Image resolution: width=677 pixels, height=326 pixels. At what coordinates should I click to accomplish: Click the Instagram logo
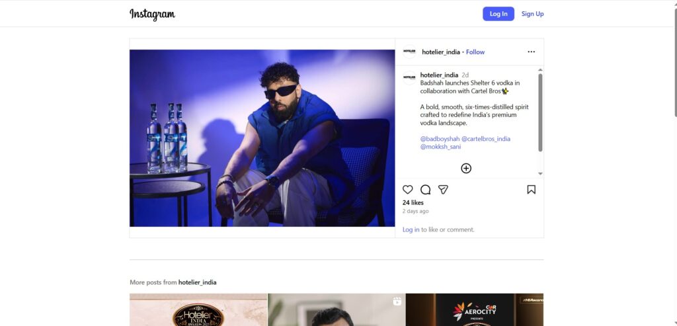153,14
